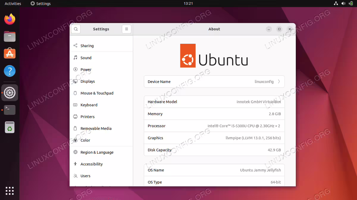Open Displays settings
This screenshot has width=357, height=200.
pos(101,81)
